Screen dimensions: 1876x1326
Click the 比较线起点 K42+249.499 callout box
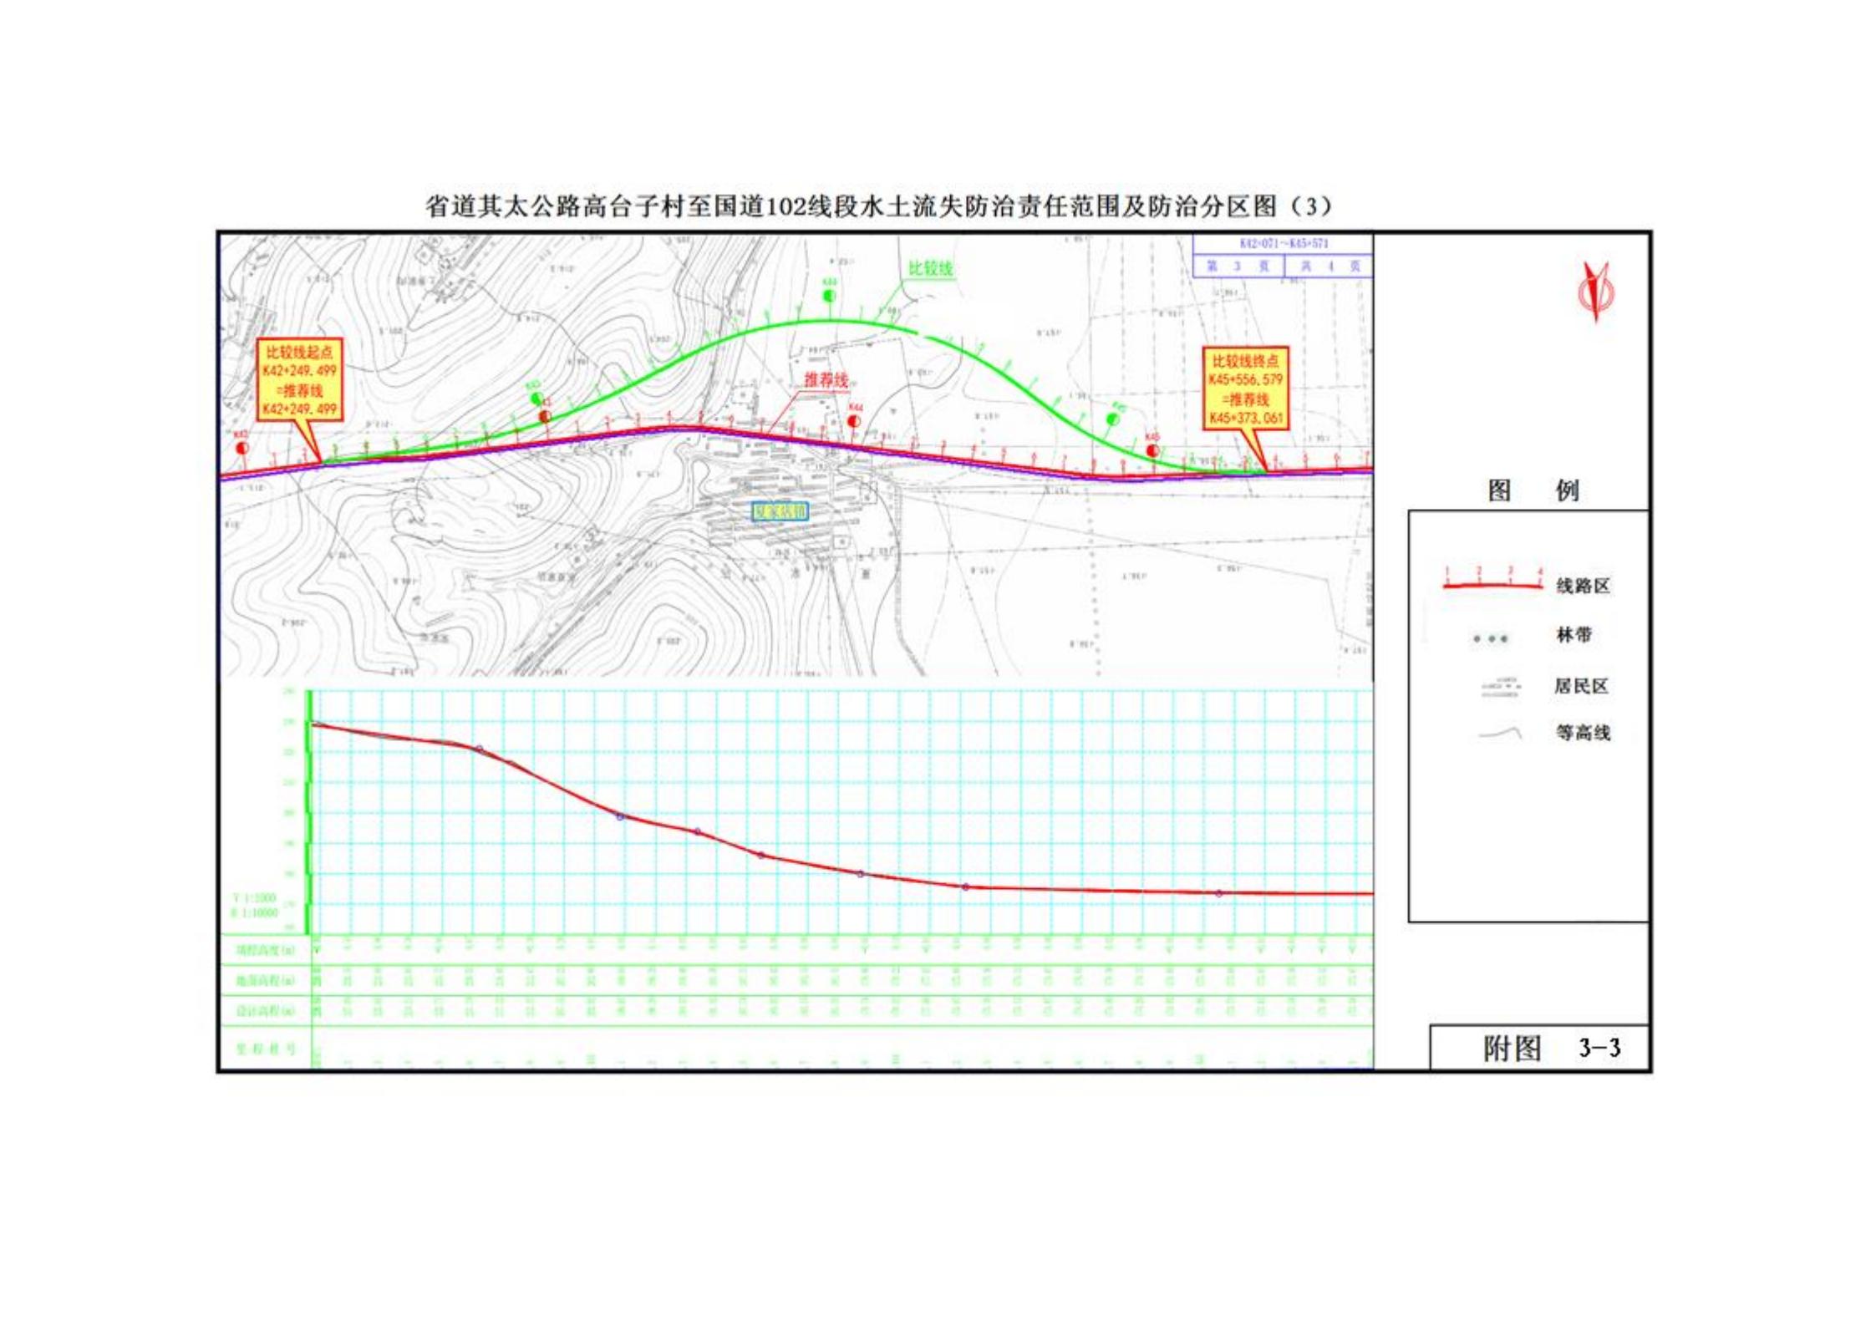tap(298, 380)
